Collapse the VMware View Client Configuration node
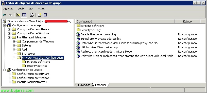This screenshot has width=207, height=93. (14, 58)
